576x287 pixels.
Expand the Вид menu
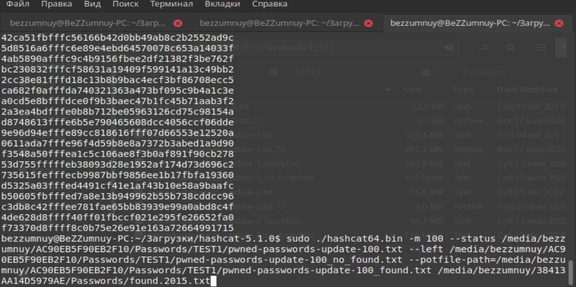[x=92, y=4]
